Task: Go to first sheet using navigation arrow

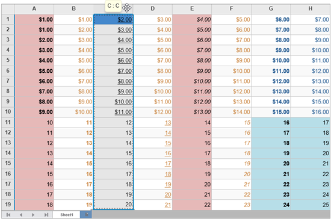Action: (8, 215)
